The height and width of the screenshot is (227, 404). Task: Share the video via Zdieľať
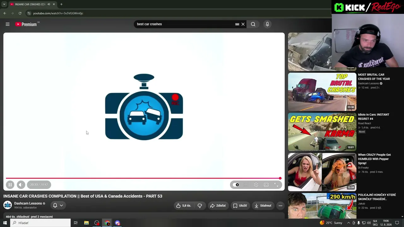[218, 206]
